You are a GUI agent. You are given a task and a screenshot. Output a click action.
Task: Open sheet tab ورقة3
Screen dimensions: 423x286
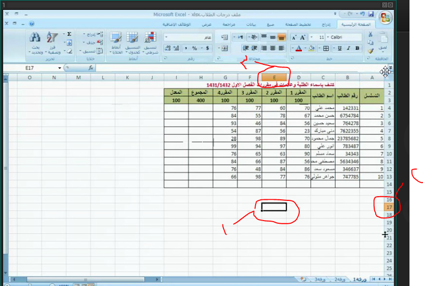320,280
